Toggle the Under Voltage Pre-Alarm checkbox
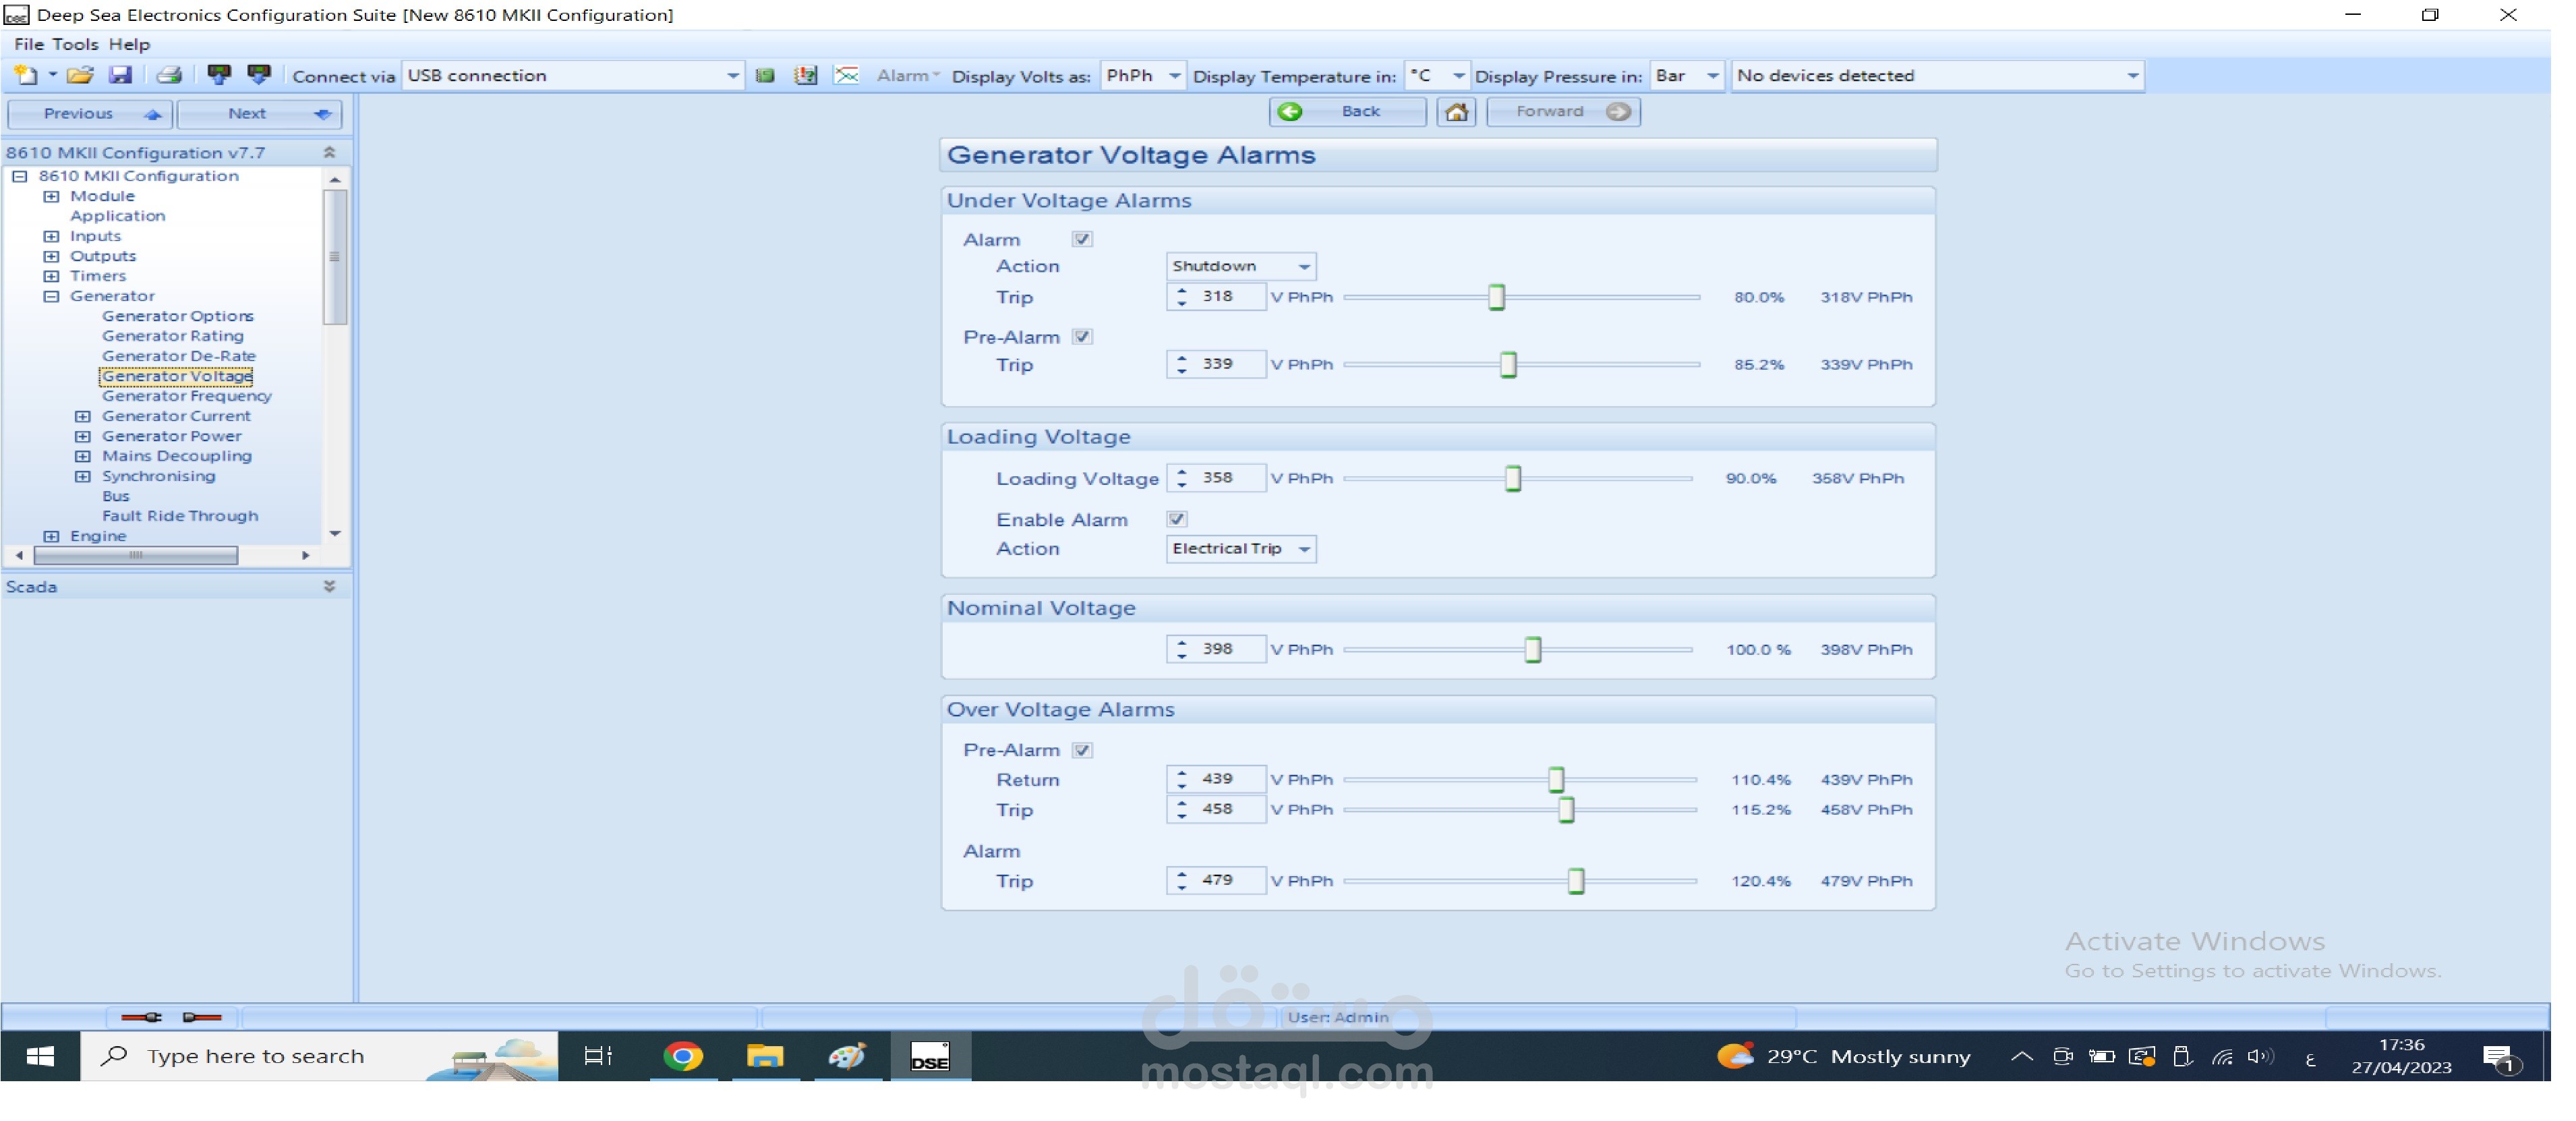The image size is (2576, 1121). [x=1082, y=337]
